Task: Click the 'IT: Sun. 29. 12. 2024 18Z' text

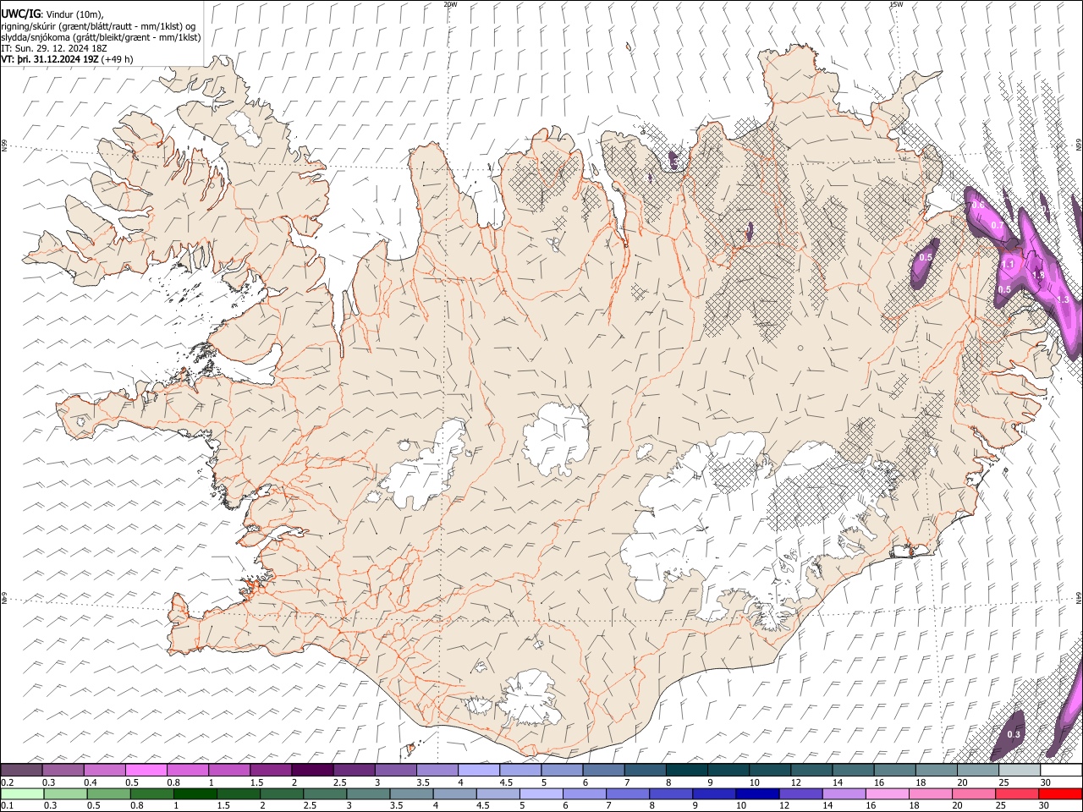Action: 54,48
